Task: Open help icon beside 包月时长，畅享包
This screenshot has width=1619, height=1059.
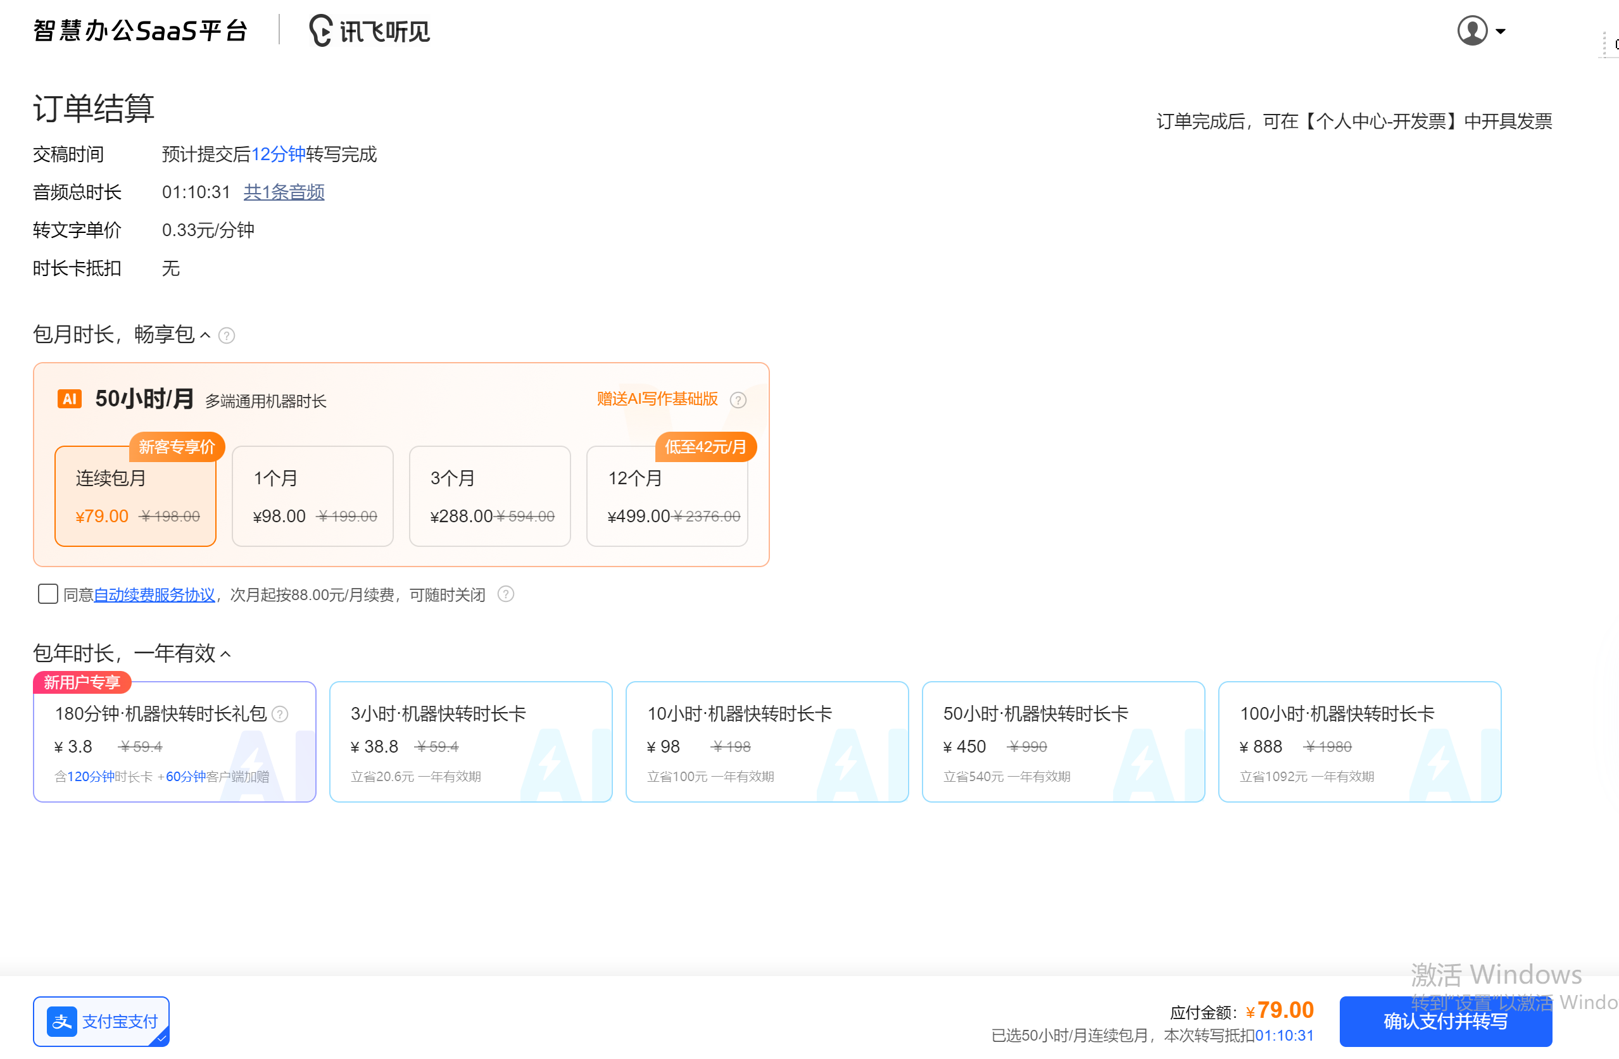Action: pyautogui.click(x=227, y=335)
